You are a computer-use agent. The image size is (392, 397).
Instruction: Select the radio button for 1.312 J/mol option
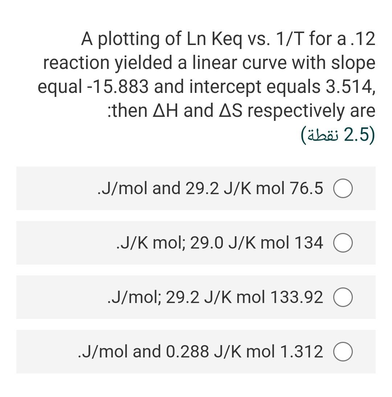coord(343,352)
